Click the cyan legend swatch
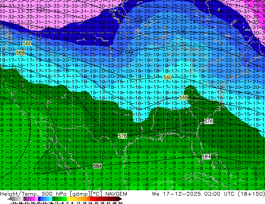Viewport: 265px width, 204px height. click(51, 199)
